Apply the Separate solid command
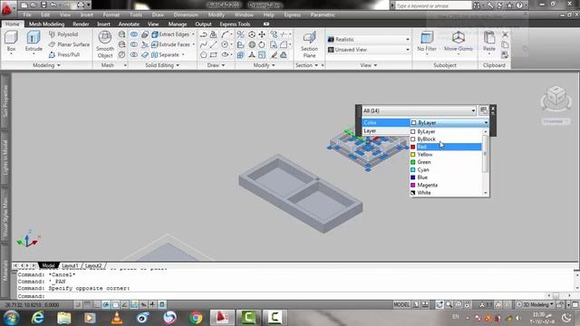The width and height of the screenshot is (580, 326). pos(165,54)
